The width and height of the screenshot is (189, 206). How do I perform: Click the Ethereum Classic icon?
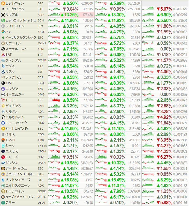coord(3,38)
